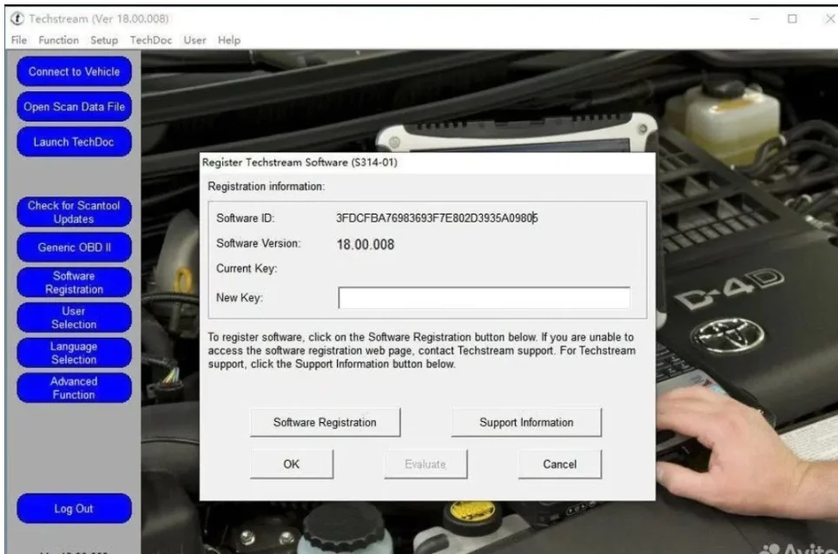Click Open Scan Data File button

pyautogui.click(x=74, y=107)
